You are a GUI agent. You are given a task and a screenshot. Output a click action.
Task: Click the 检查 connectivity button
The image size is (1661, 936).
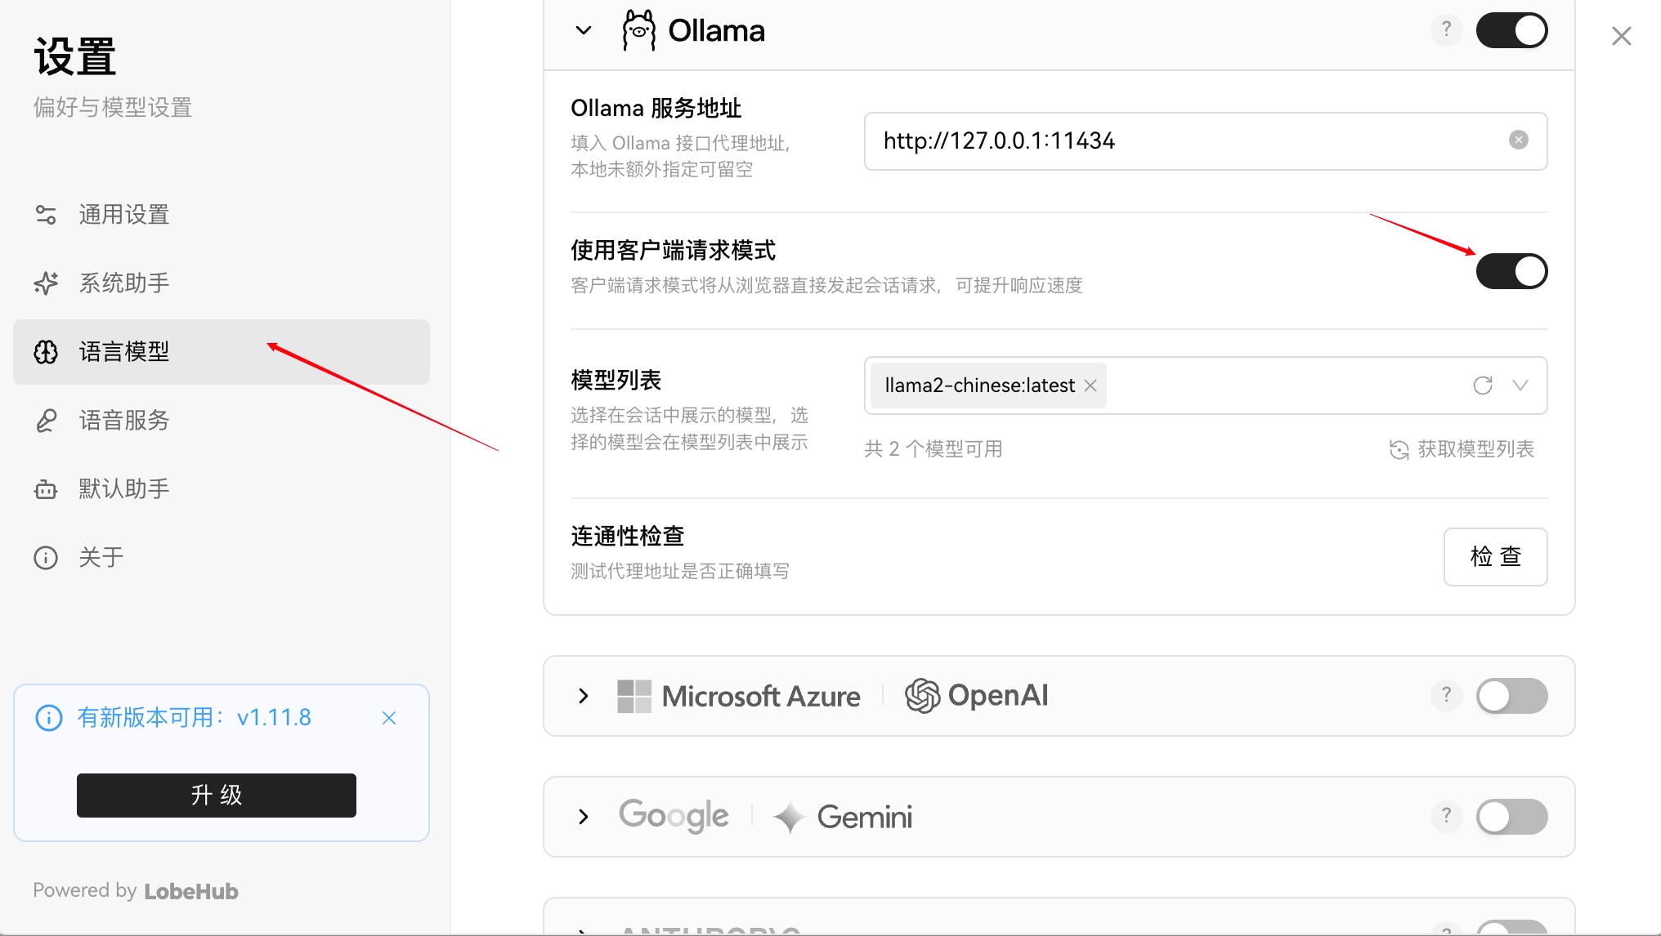point(1495,557)
